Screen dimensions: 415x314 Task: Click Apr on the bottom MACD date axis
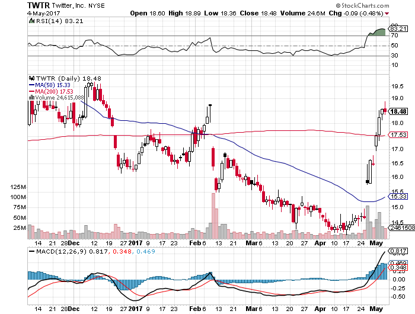coord(320,309)
